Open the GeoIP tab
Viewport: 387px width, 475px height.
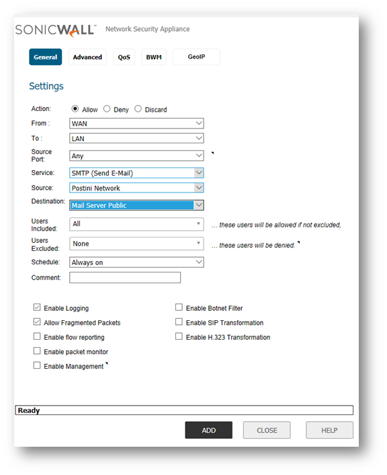tap(196, 57)
